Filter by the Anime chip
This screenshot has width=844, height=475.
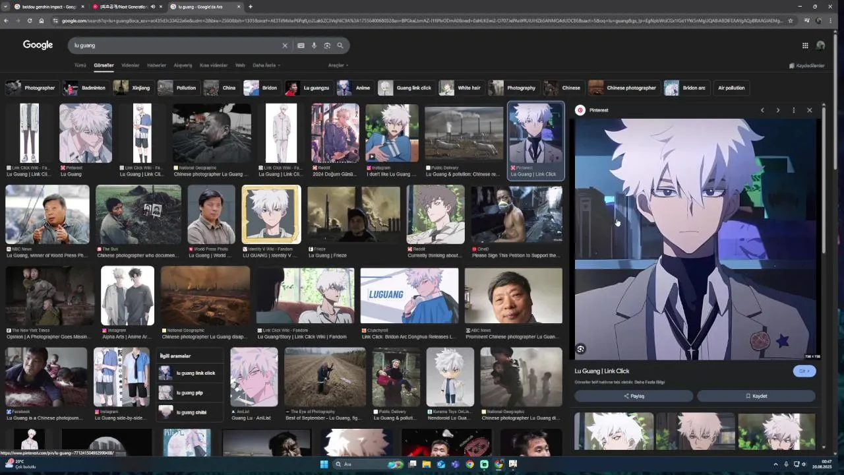pyautogui.click(x=354, y=88)
